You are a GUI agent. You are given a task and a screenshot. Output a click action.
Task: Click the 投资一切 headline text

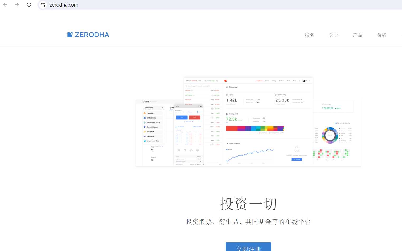point(248,204)
